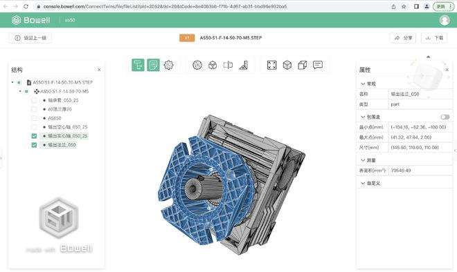The height and width of the screenshot is (272, 457).
Task: Collapse the STEP file root tree node
Action: coord(12,83)
